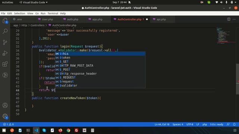Change encoding via UTF-8 status item
The height and width of the screenshot is (134, 239).
coord(190,124)
